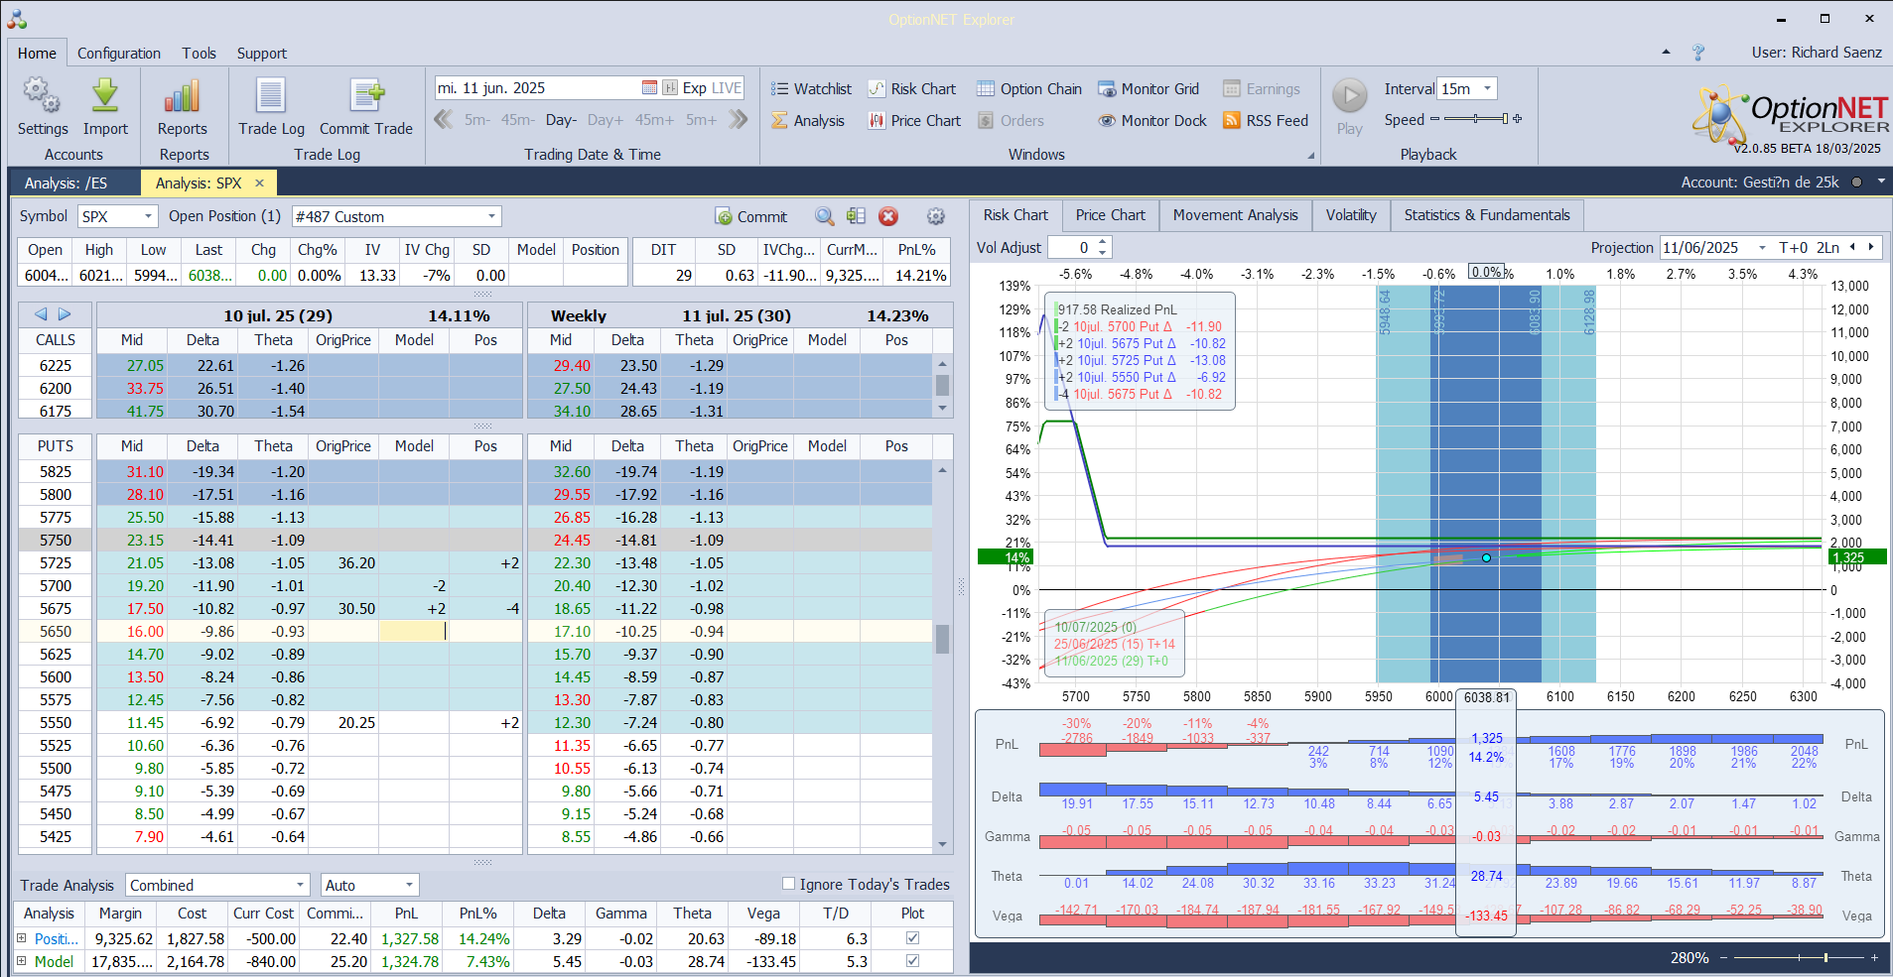Screen dimensions: 1893x977
Task: Click the Commit Trade icon
Action: pos(366,96)
